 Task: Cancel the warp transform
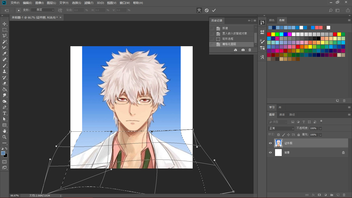click(x=207, y=10)
